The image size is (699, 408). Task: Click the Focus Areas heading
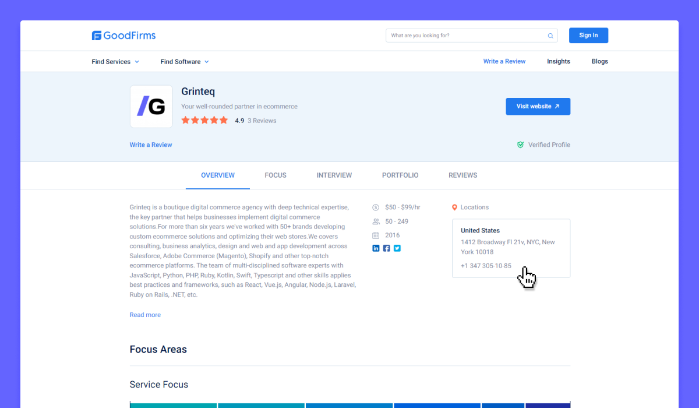158,350
